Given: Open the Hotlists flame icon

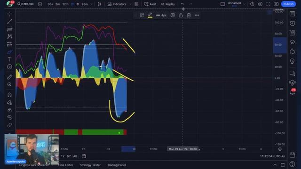Looking at the screenshot, I should click(x=292, y=52).
